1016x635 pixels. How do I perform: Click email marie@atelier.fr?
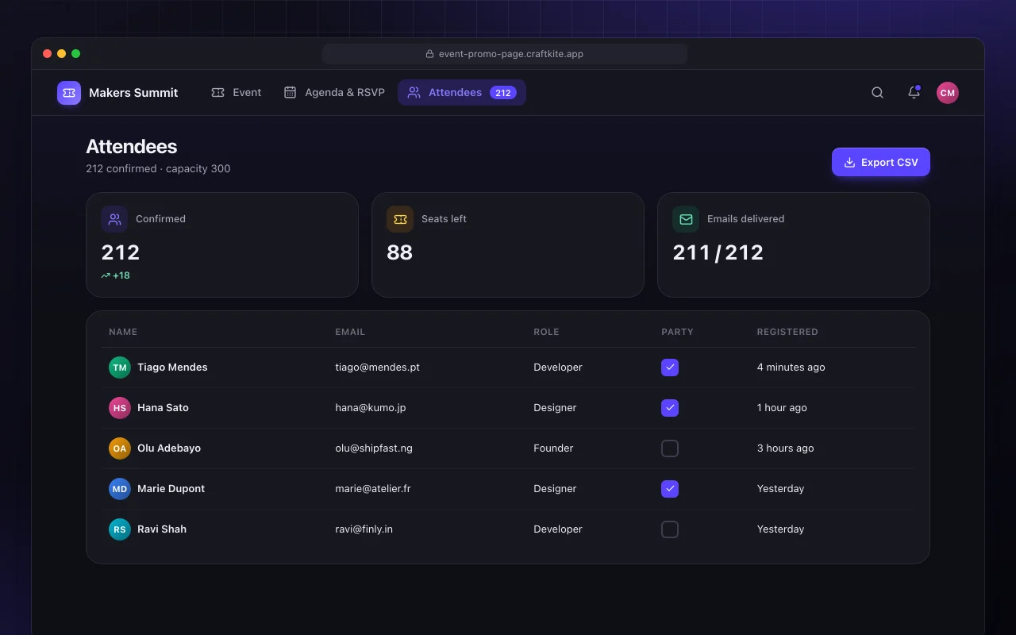(373, 489)
